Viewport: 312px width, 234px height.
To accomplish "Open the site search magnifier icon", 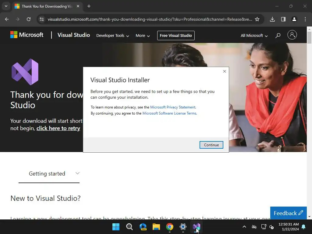I will coord(278,35).
